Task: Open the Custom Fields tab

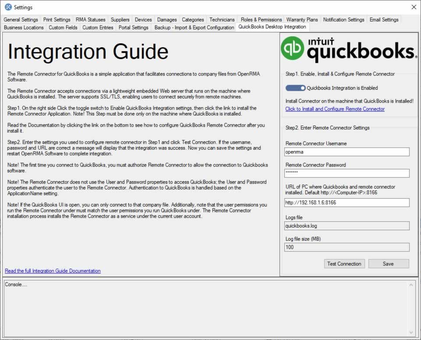Action: [x=63, y=28]
